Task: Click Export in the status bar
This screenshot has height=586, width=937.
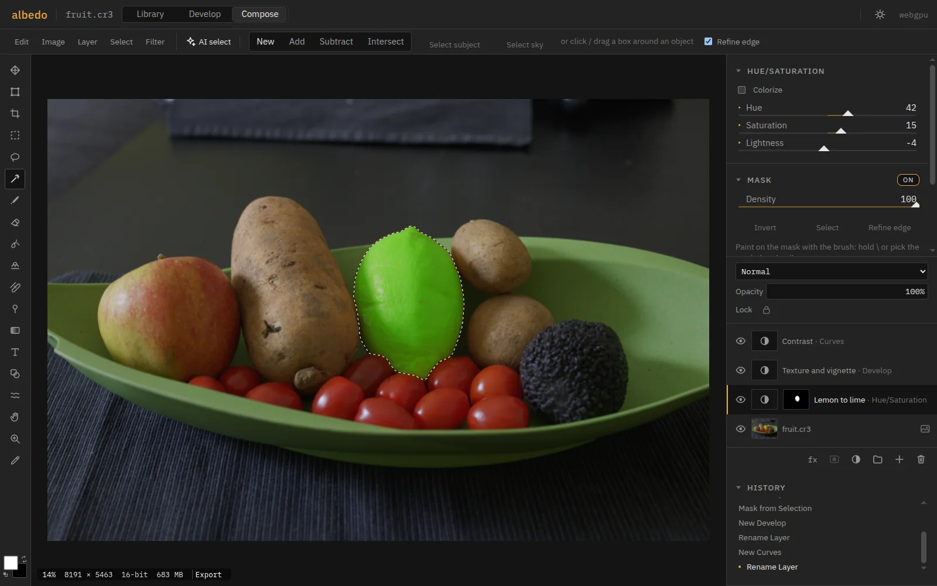Action: 208,575
